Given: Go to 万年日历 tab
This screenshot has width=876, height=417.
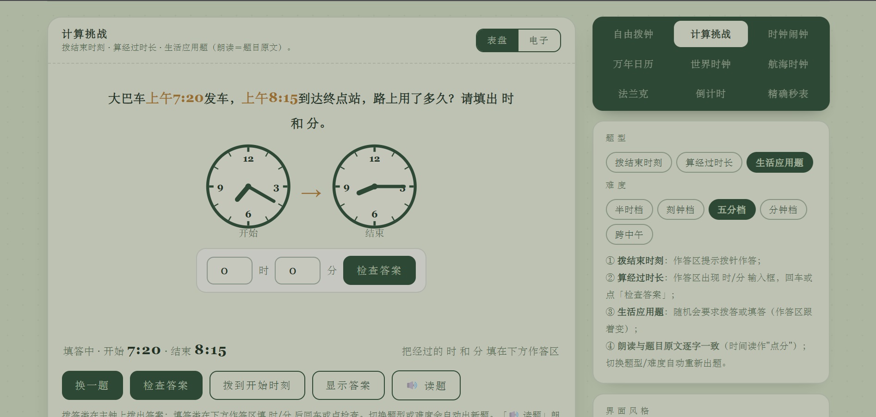Looking at the screenshot, I should point(633,64).
